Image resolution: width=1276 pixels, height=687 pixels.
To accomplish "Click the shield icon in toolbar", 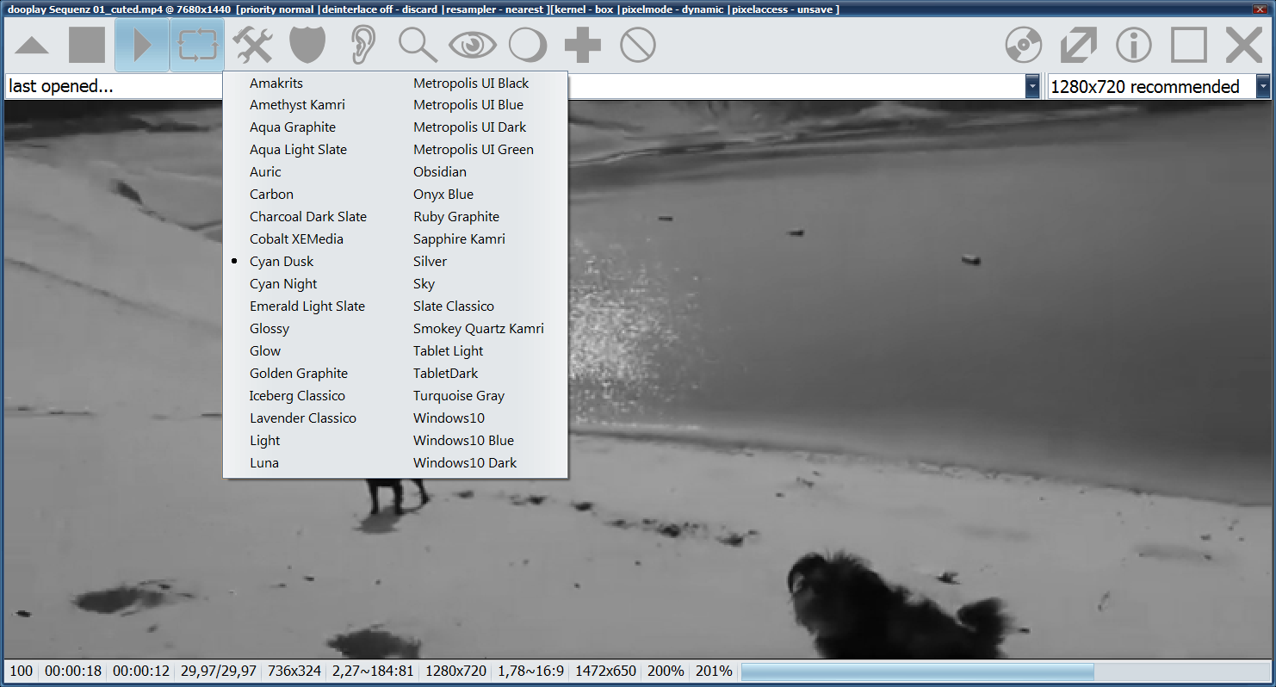I will tap(307, 45).
